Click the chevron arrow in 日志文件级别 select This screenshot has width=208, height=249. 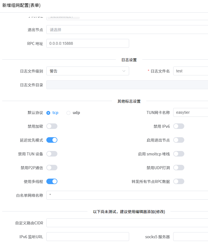click(x=124, y=71)
